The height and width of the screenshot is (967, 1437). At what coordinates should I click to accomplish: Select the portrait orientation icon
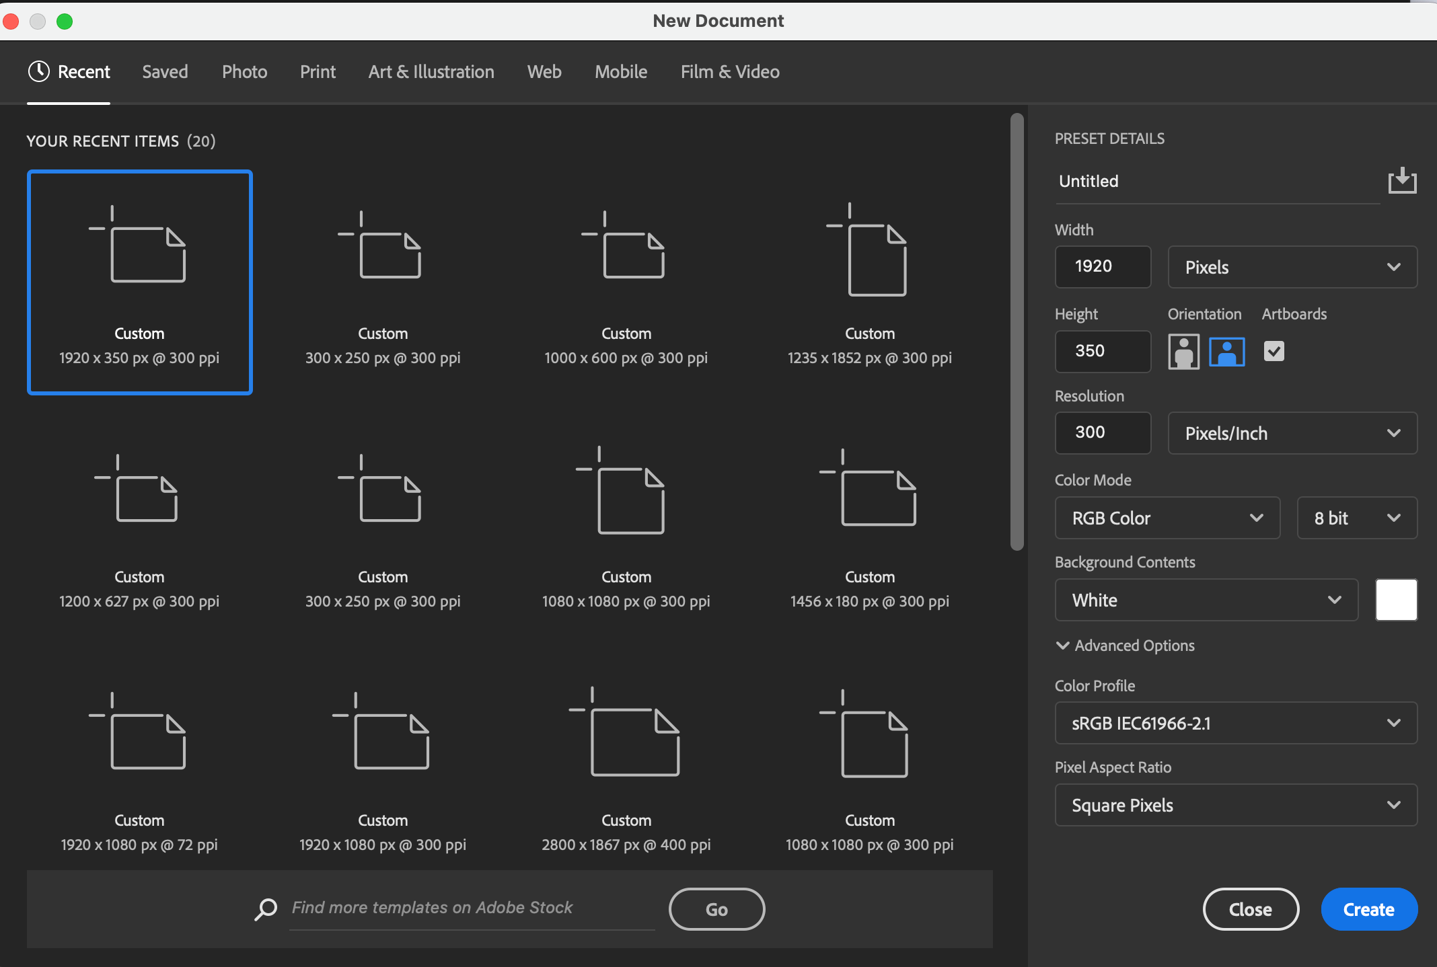click(1183, 351)
